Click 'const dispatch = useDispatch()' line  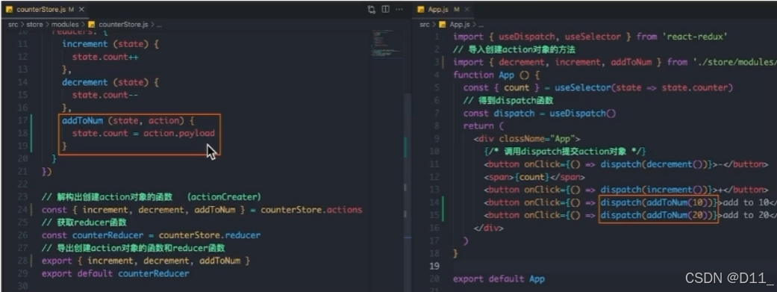[x=540, y=114]
